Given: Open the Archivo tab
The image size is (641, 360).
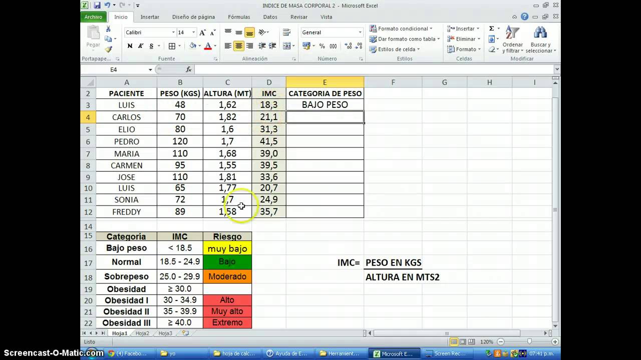Looking at the screenshot, I should pos(93,17).
